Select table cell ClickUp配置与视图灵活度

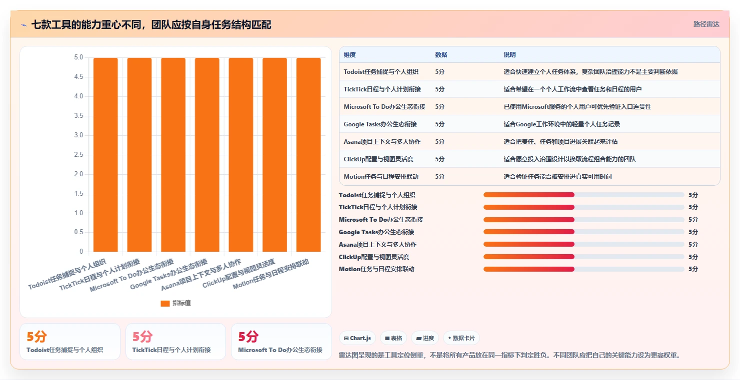click(378, 159)
